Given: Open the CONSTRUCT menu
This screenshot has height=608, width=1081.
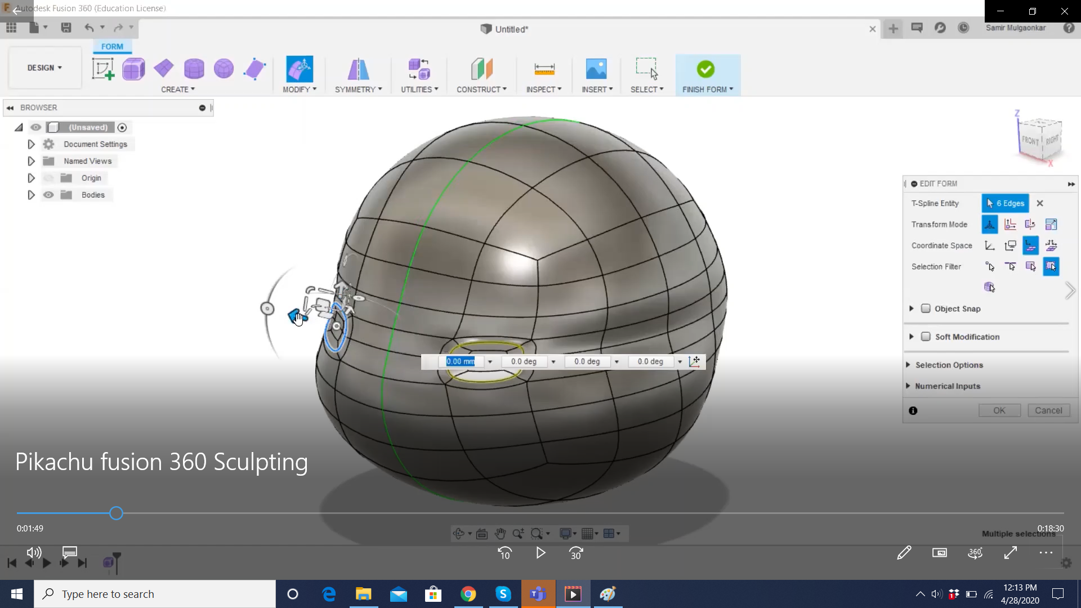Looking at the screenshot, I should (x=481, y=90).
